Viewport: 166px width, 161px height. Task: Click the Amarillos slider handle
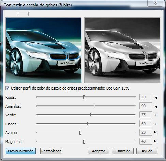(x=94, y=106)
